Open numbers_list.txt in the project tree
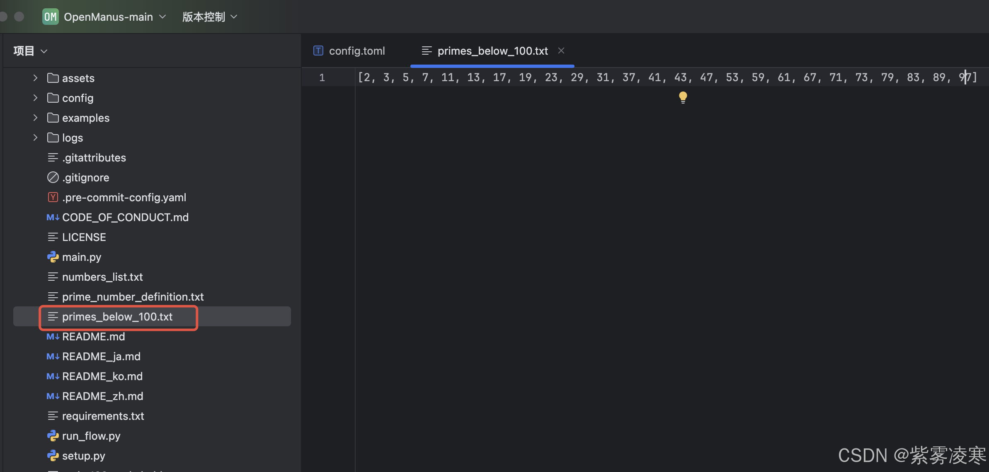 [102, 277]
